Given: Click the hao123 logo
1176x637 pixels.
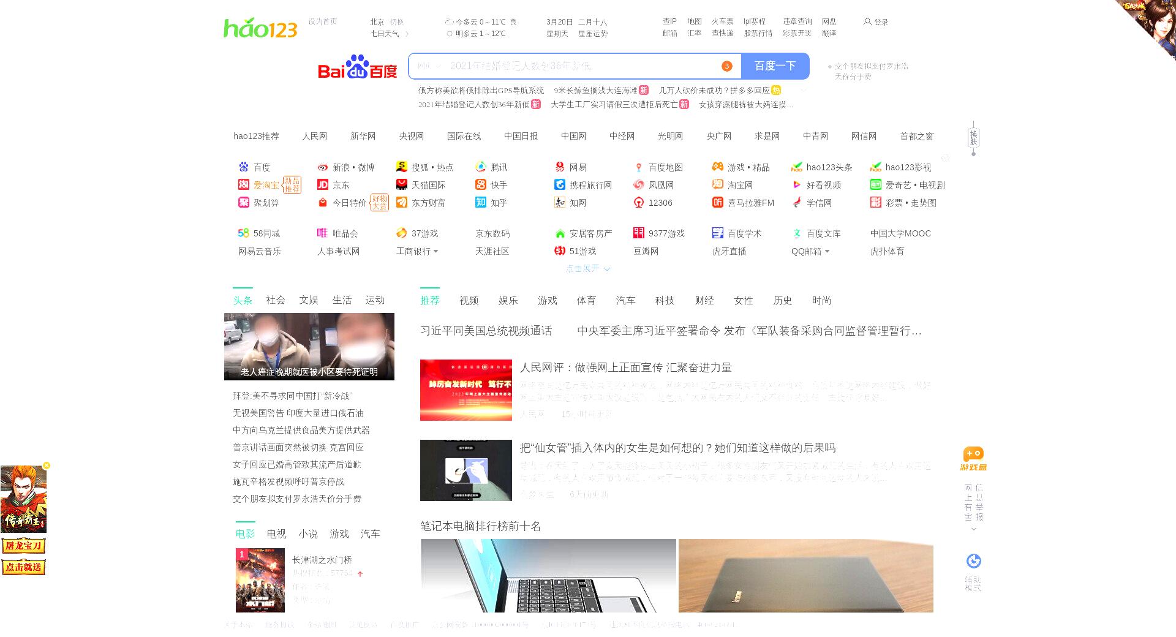Looking at the screenshot, I should [260, 28].
